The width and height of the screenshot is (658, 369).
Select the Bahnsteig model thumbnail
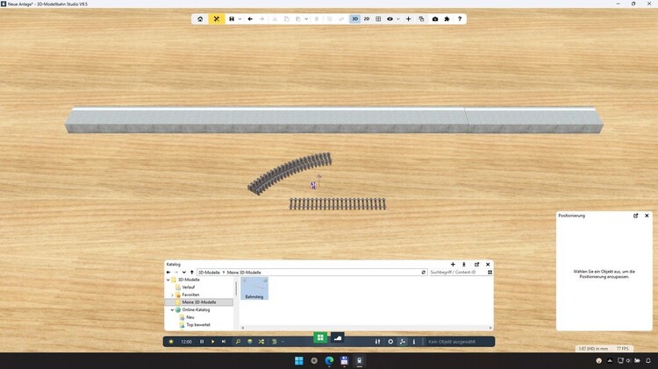click(x=254, y=288)
